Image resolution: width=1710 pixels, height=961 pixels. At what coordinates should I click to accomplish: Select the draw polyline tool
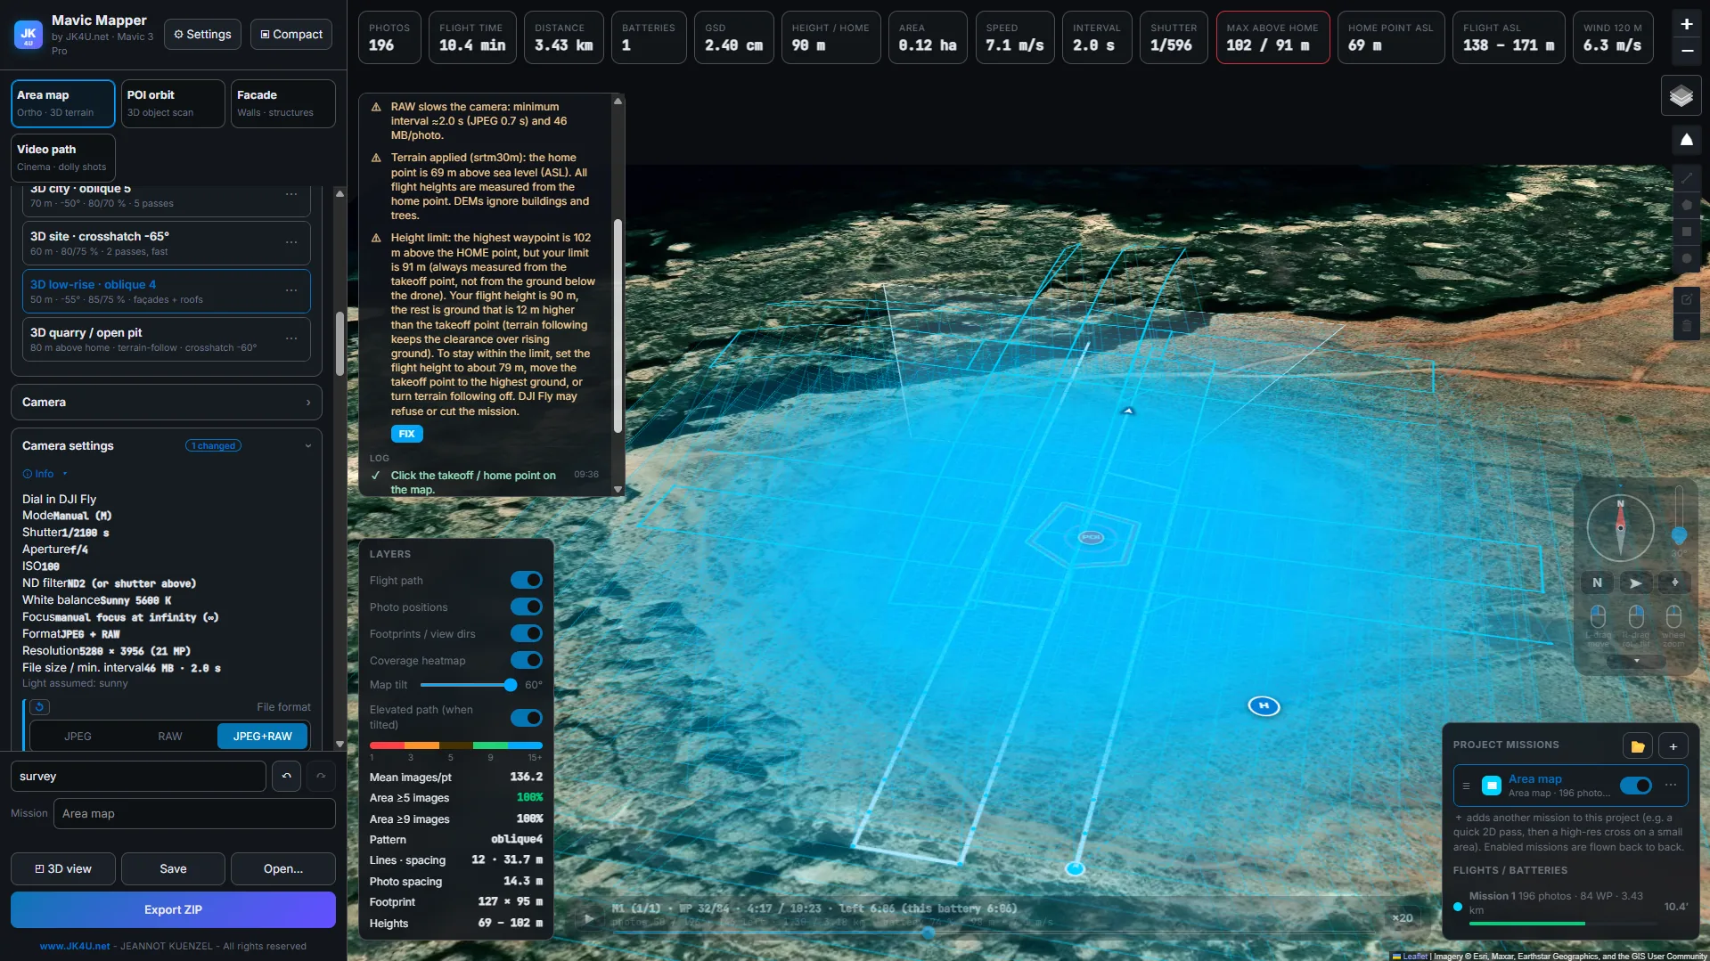tap(1686, 178)
